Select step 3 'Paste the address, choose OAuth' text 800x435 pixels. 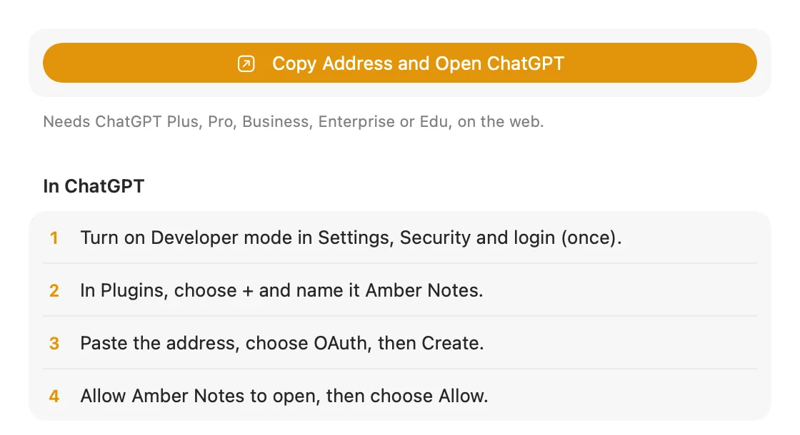(282, 343)
